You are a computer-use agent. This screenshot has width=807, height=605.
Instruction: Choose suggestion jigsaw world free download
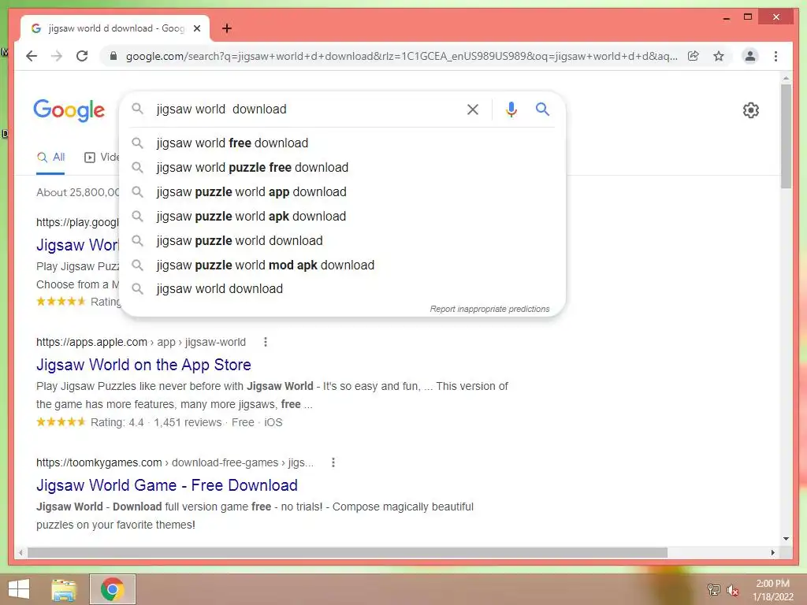(x=342, y=143)
